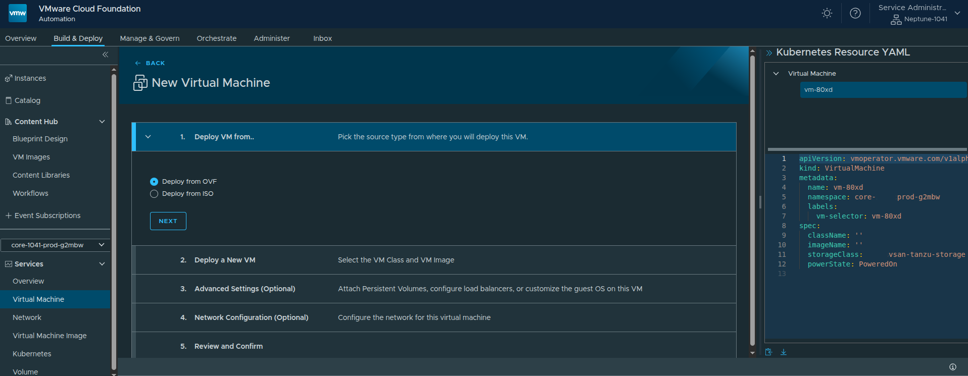Open the core-1041-prod-g2mbw namespace dropdown
The width and height of the screenshot is (968, 376).
coord(55,245)
